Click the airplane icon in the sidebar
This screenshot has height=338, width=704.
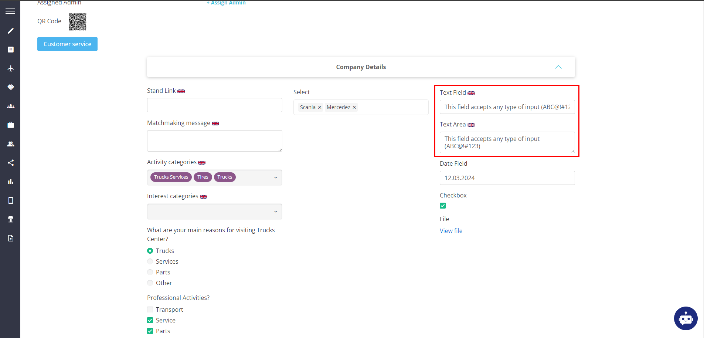[10, 68]
